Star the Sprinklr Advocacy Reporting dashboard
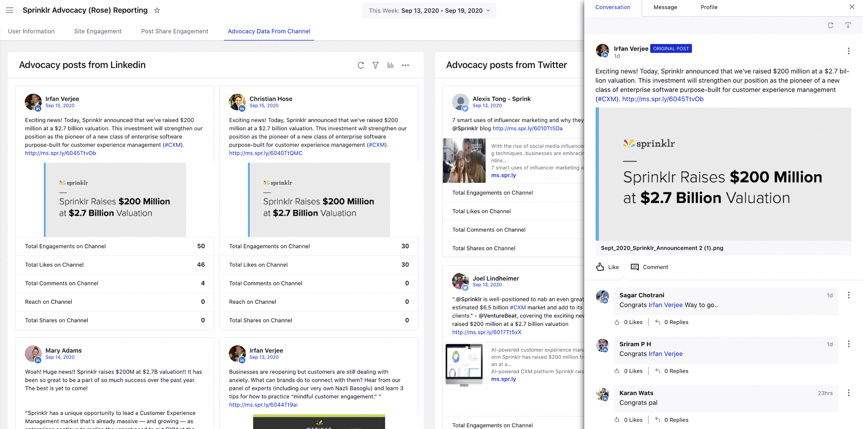 pos(157,10)
